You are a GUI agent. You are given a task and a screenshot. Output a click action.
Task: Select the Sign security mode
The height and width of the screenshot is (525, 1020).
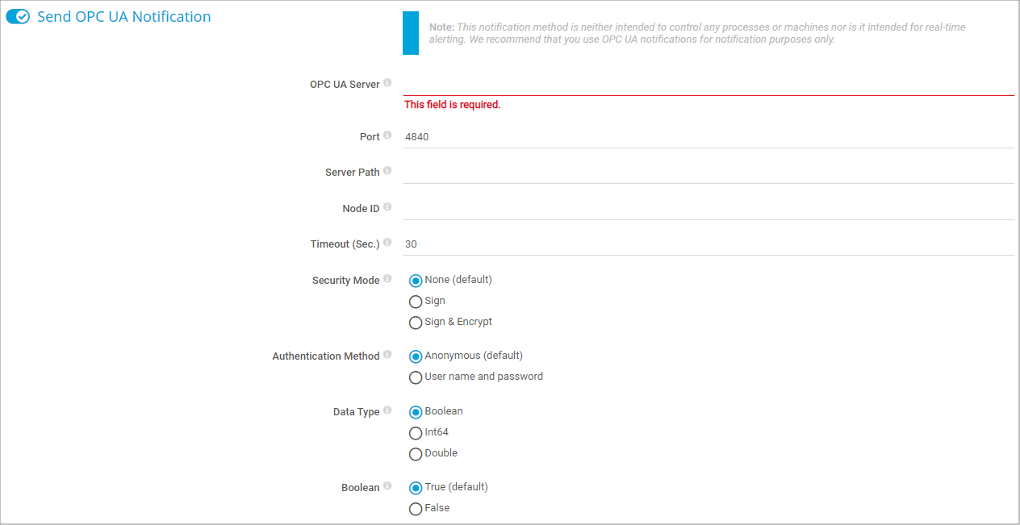coord(416,302)
